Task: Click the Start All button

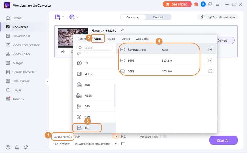Action: (223, 141)
